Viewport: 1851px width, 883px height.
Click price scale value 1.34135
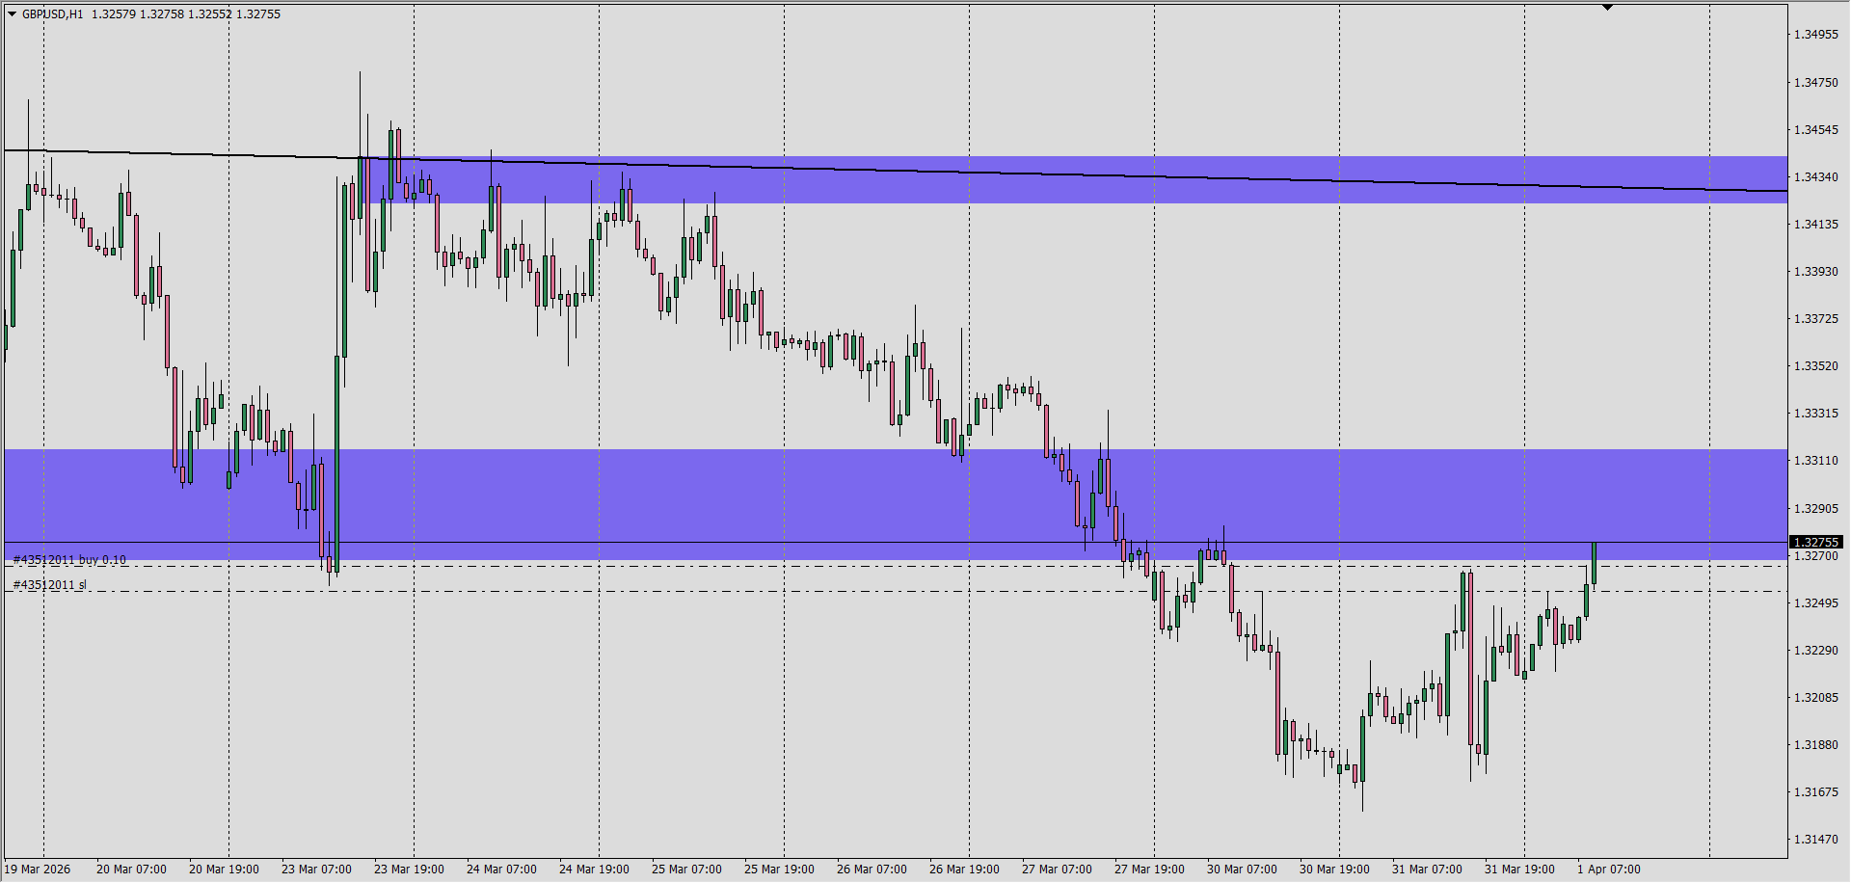coord(1815,225)
